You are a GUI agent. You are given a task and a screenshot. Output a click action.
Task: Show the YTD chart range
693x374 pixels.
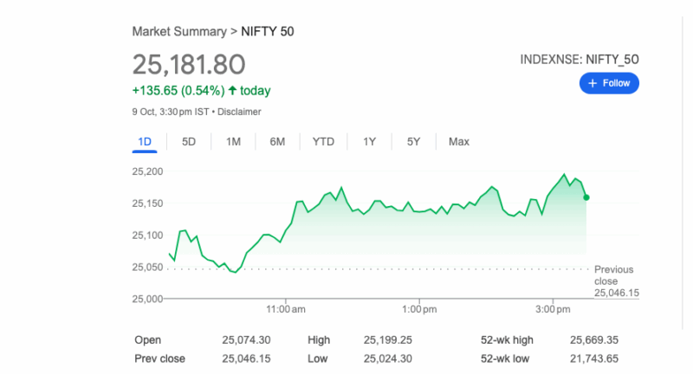pyautogui.click(x=323, y=141)
